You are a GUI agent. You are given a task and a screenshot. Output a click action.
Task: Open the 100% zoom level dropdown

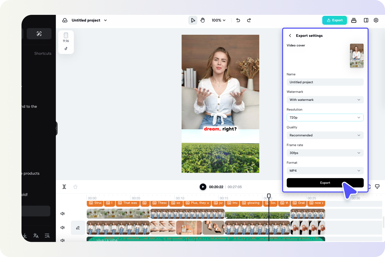coord(219,20)
